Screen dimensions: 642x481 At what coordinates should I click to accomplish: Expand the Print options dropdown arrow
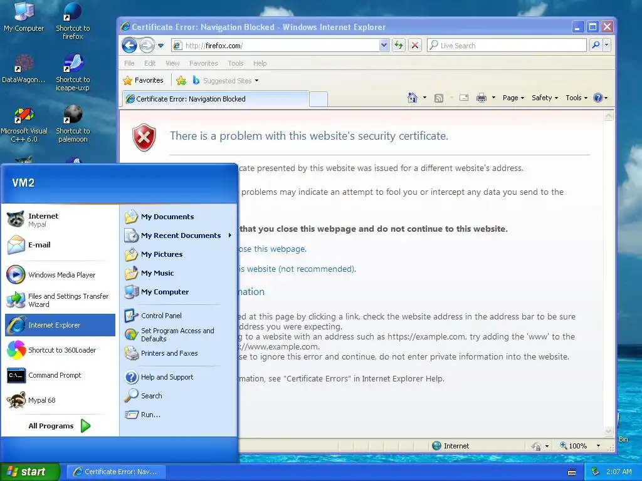493,98
